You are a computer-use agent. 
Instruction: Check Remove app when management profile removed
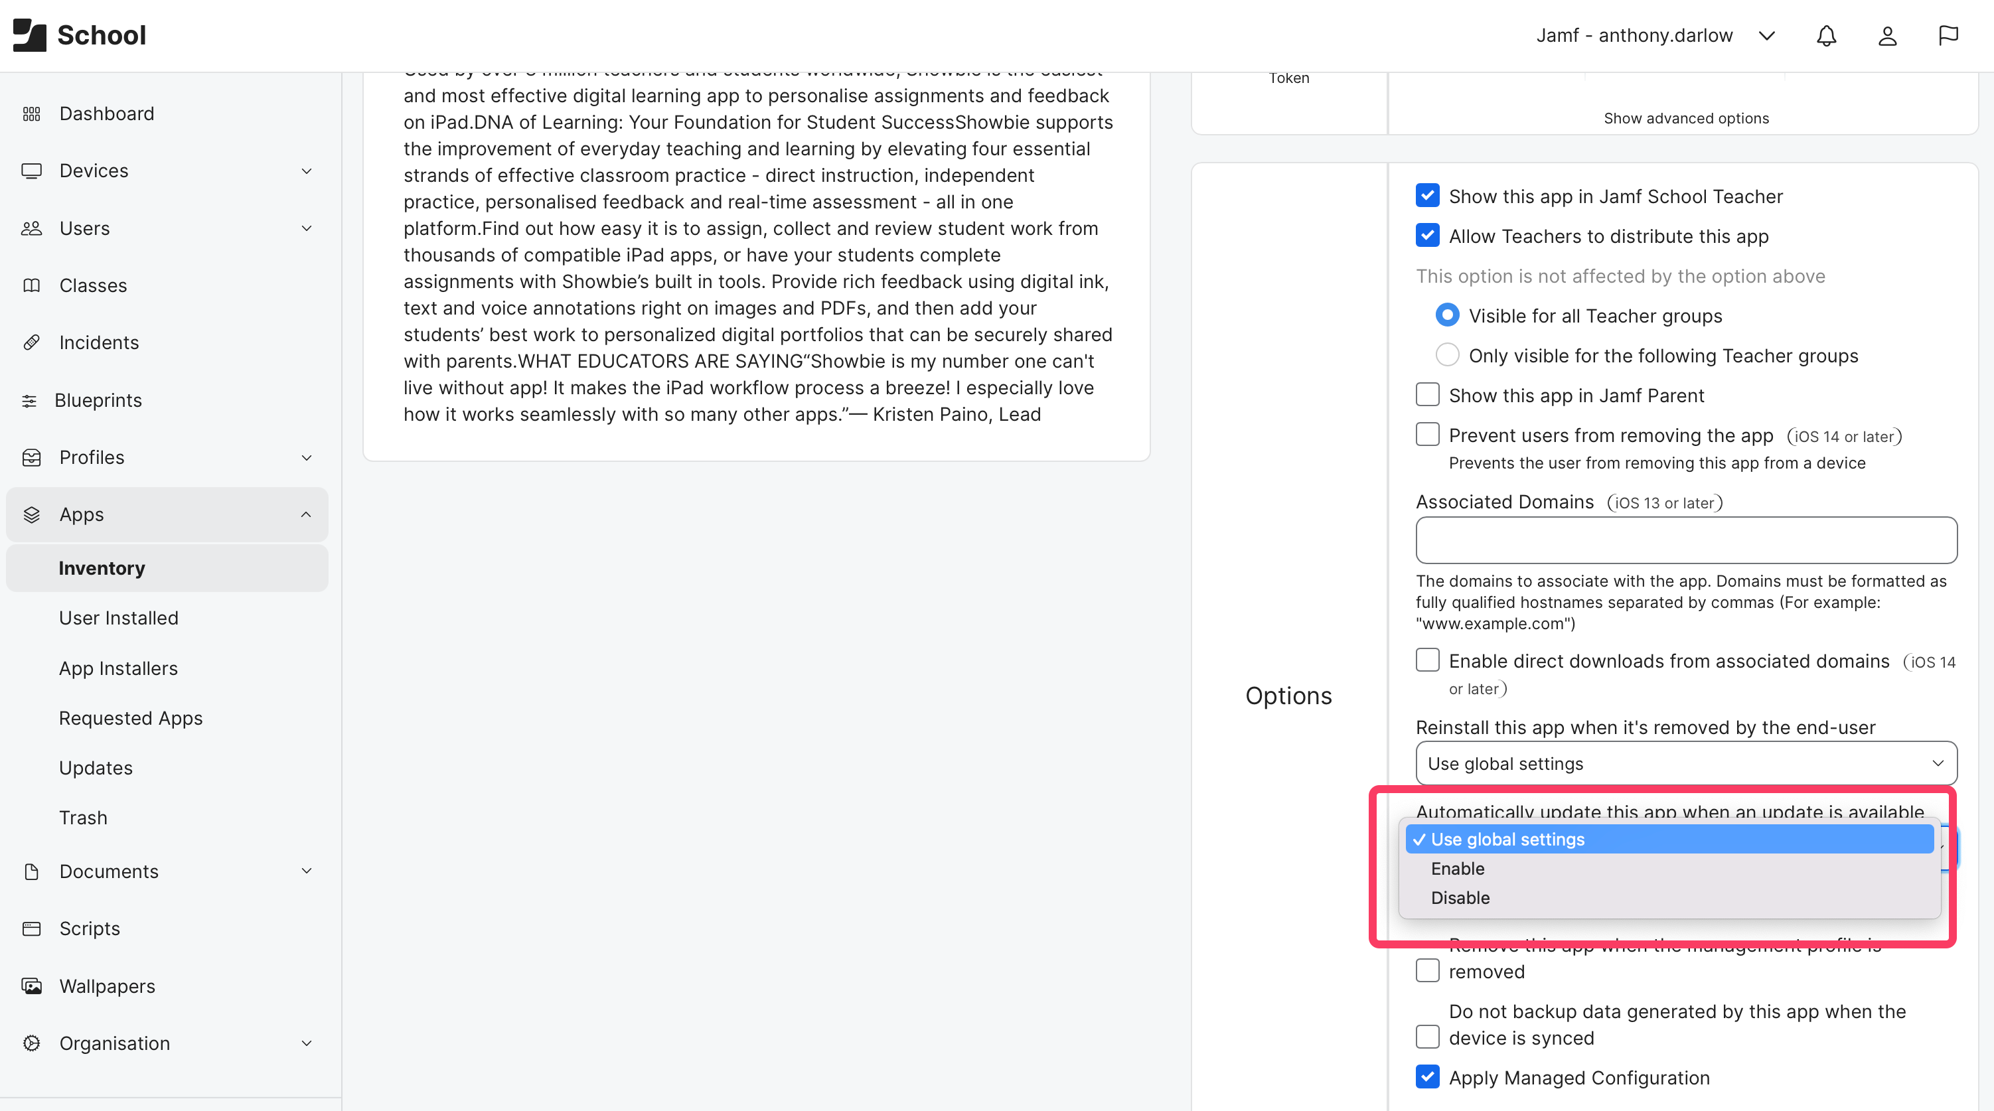click(x=1427, y=971)
